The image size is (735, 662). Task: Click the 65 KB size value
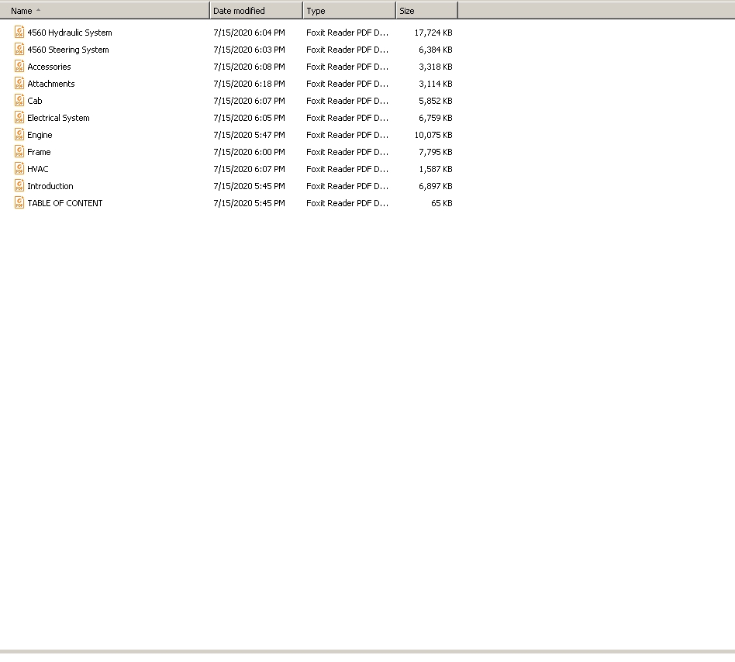tap(442, 203)
